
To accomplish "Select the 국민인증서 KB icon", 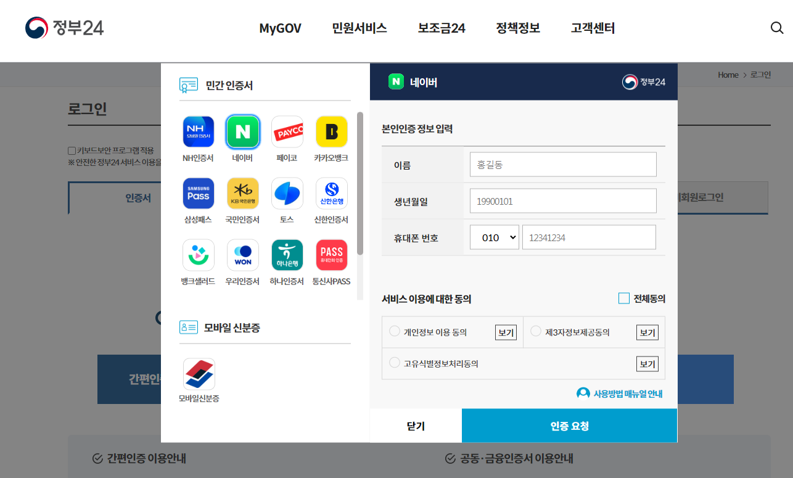I will tap(243, 194).
